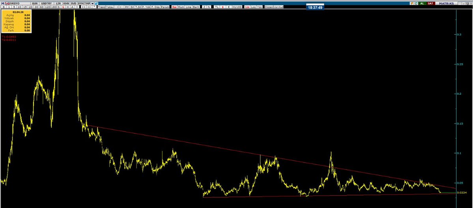
Task: Select the 120 minute period
Action: click(48, 7)
